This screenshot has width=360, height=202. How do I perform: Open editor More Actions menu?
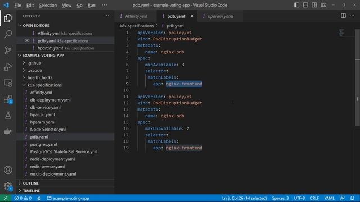point(352,16)
